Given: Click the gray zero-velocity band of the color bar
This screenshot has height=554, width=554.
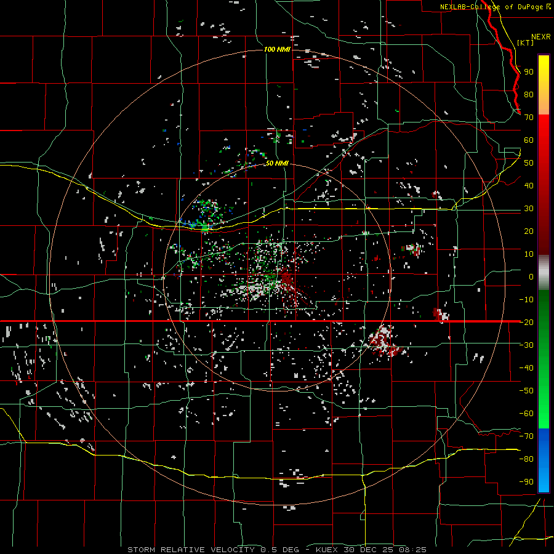Looking at the screenshot, I should pos(544,272).
